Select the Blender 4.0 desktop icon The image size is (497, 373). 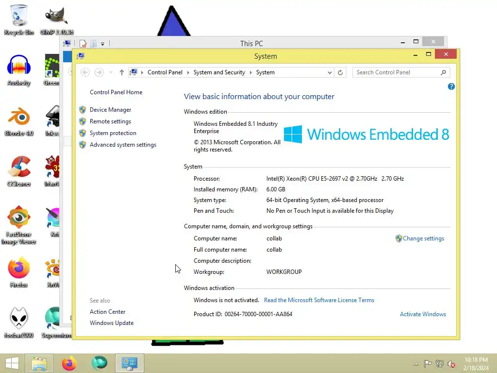pos(19,121)
